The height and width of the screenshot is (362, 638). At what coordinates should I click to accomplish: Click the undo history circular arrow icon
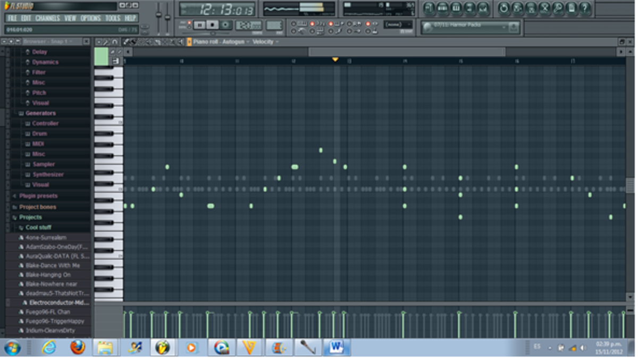[503, 8]
